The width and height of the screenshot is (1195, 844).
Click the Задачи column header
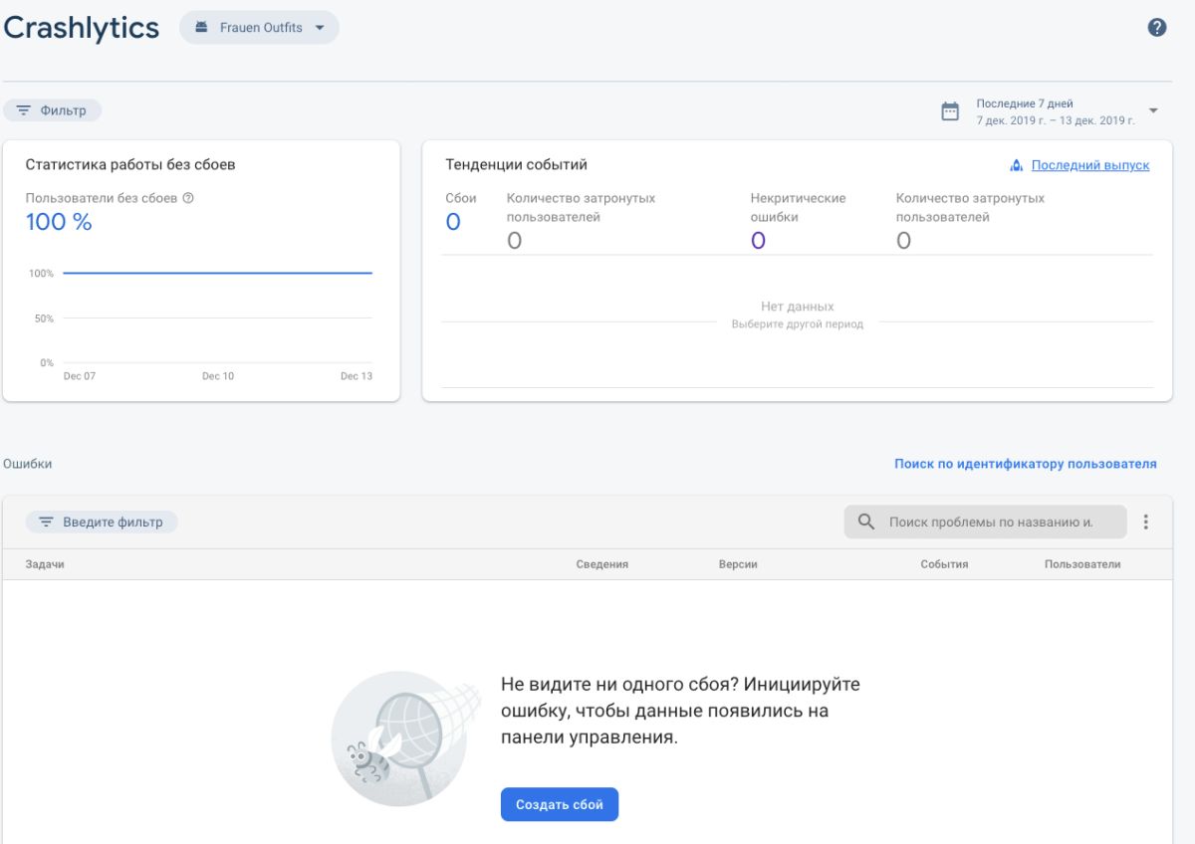[45, 564]
